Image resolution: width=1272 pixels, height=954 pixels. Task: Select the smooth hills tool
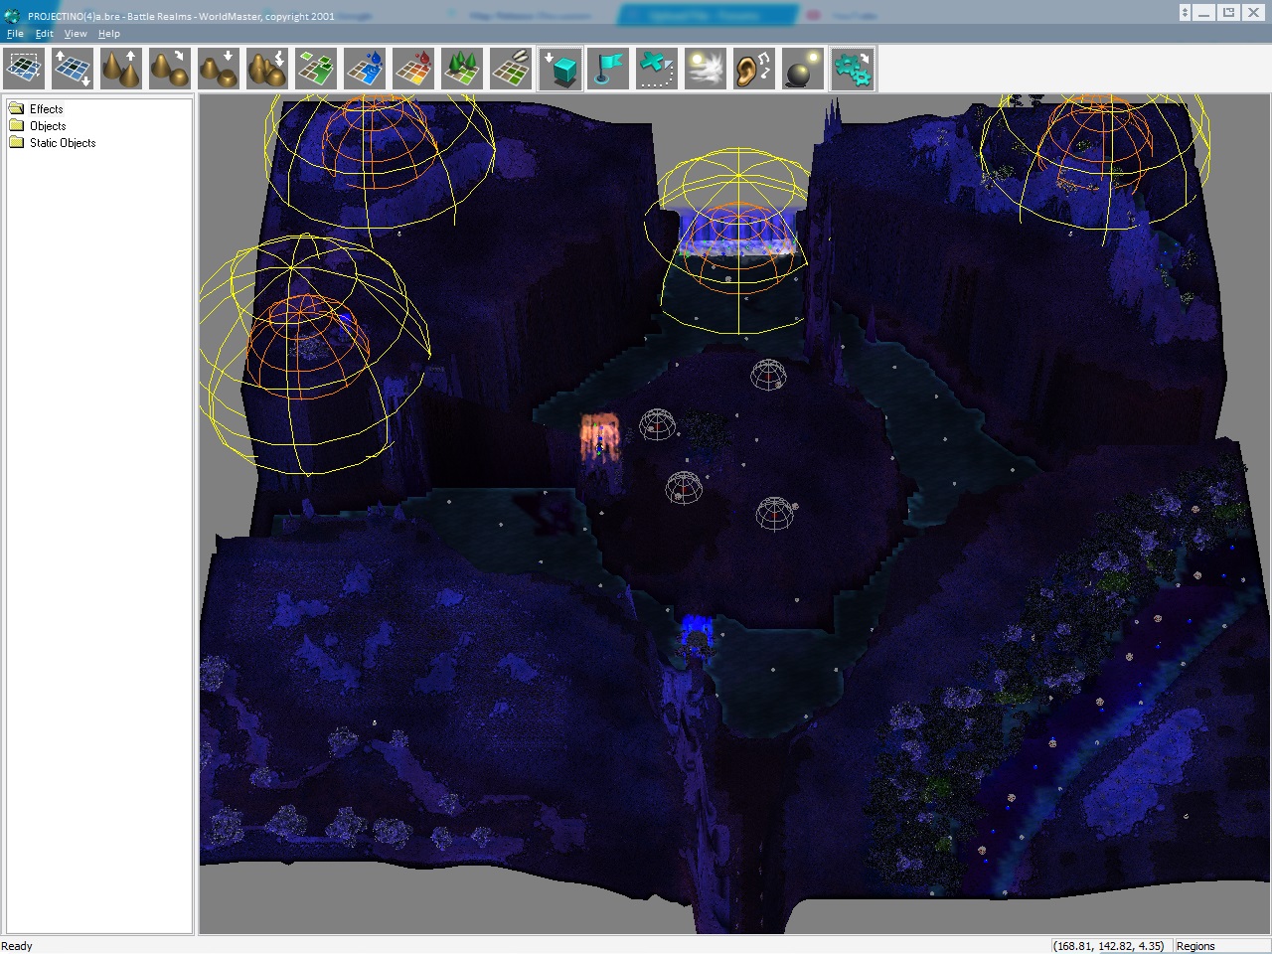point(170,69)
